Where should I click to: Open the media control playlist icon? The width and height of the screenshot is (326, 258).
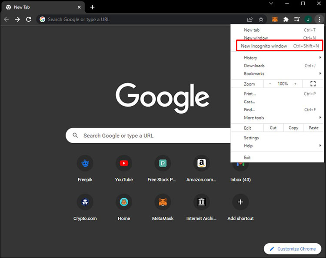pos(297,20)
